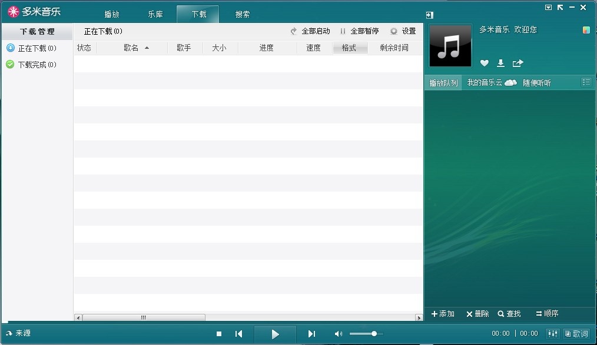Change play order via 顺序
The image size is (597, 345).
pyautogui.click(x=547, y=313)
